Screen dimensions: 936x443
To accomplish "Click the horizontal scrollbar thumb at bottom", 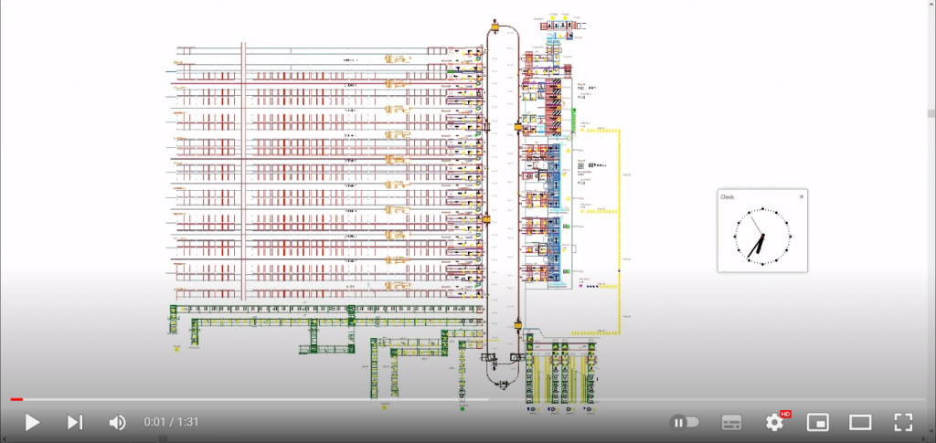I will pos(163,438).
